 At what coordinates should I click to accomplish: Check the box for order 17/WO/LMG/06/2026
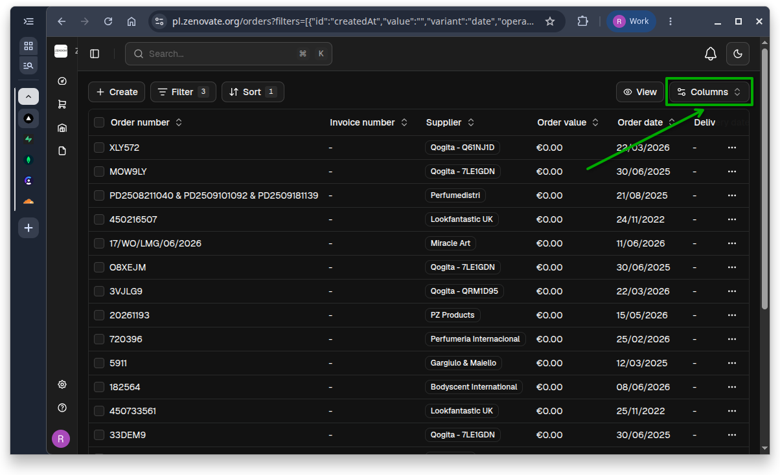99,243
